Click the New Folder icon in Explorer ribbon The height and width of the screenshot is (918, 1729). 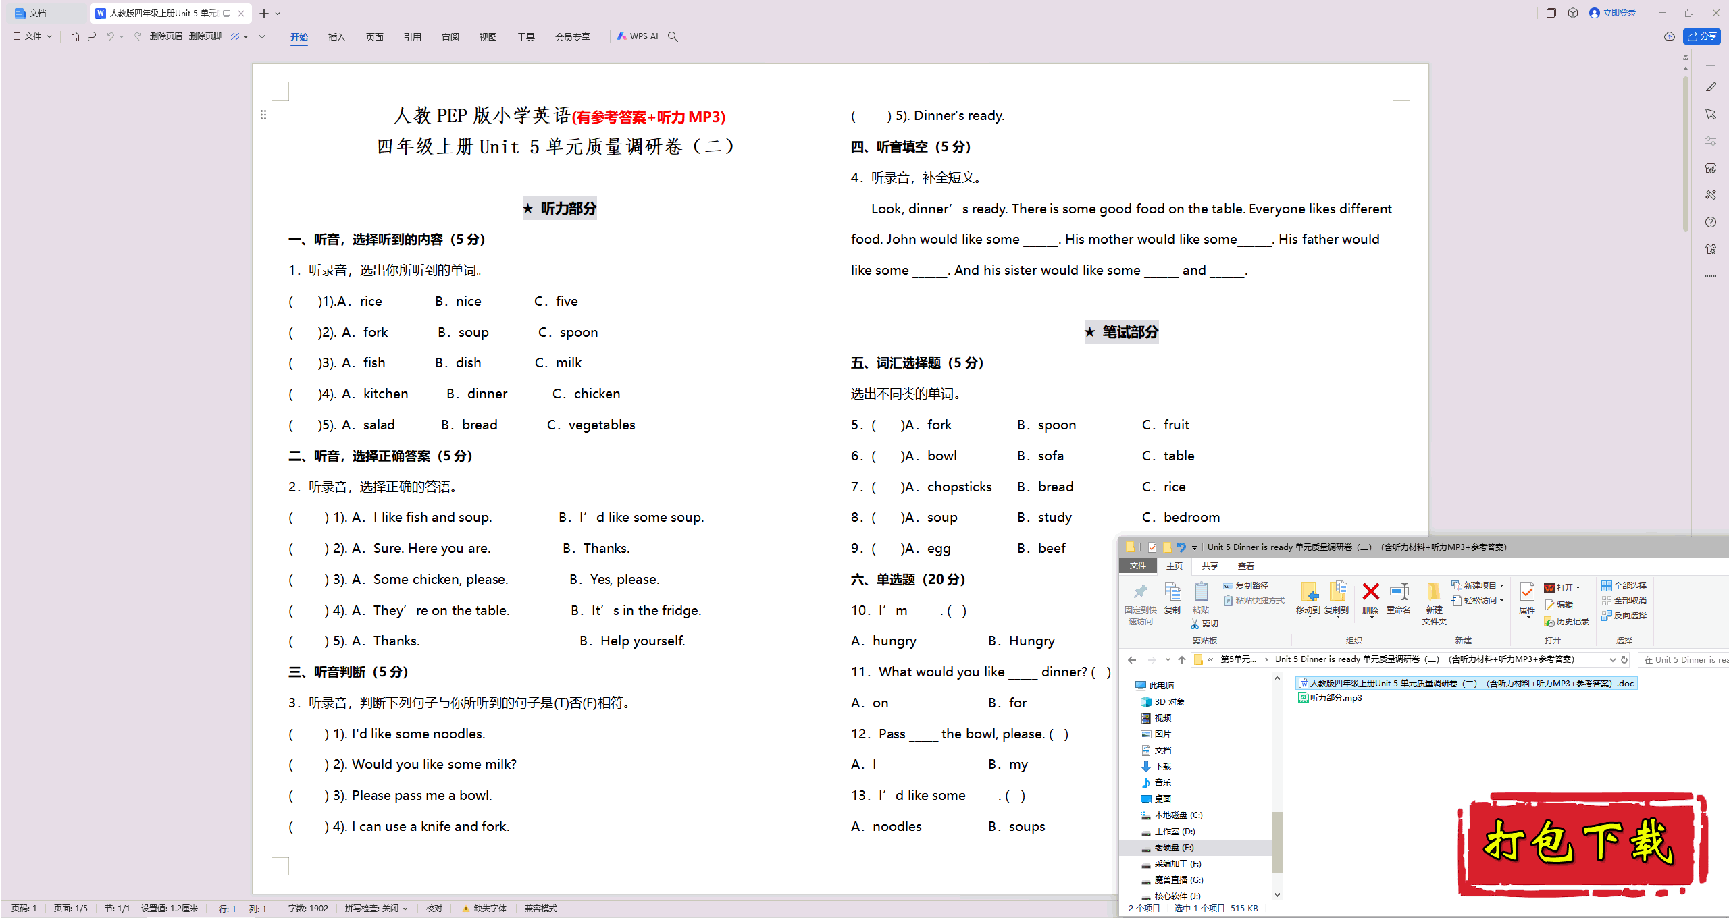pyautogui.click(x=1433, y=592)
